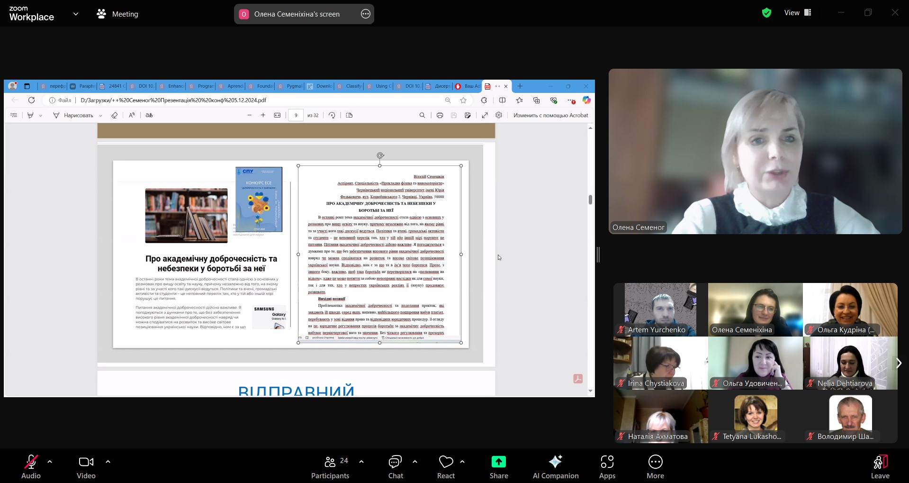This screenshot has width=909, height=483.
Task: Open the More options menu
Action: coord(656,467)
